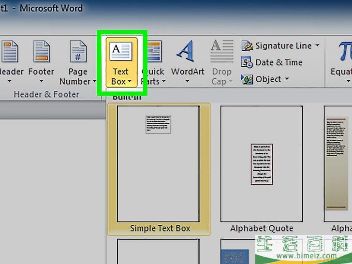Viewport: 352px width, 264px height.
Task: Open the Header dropdown arrow
Action: tap(10, 81)
